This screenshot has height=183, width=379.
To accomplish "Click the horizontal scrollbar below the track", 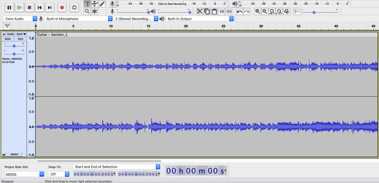I will pyautogui.click(x=99, y=161).
